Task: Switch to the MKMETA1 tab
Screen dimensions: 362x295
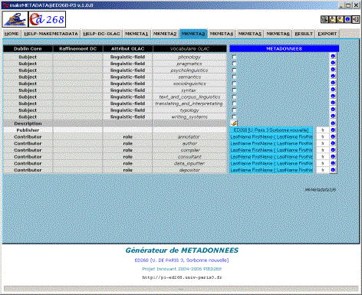Action: [137, 34]
